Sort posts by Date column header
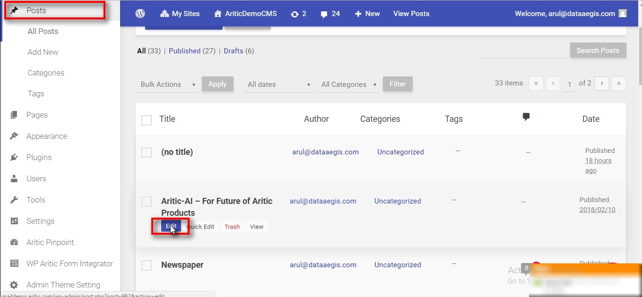 591,119
